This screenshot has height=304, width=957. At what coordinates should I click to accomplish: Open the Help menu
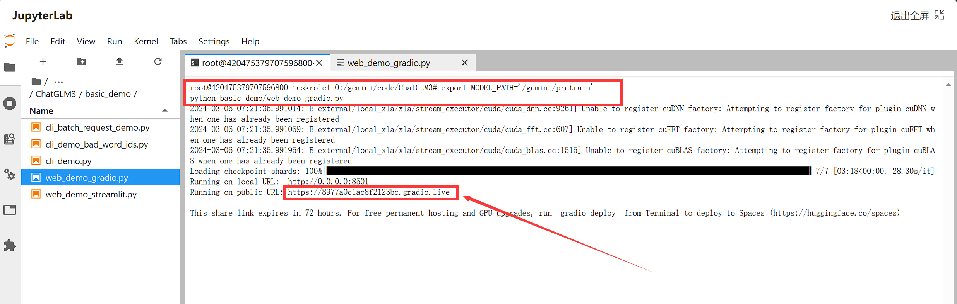(250, 41)
